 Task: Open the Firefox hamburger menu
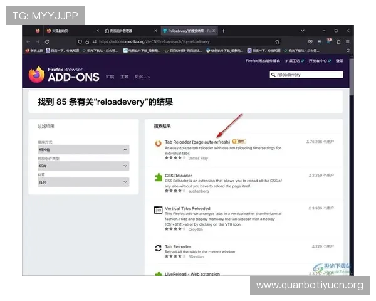[347, 42]
